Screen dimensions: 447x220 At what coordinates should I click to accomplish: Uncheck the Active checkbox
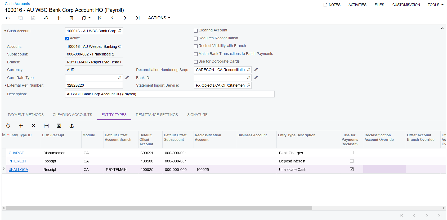click(x=67, y=39)
